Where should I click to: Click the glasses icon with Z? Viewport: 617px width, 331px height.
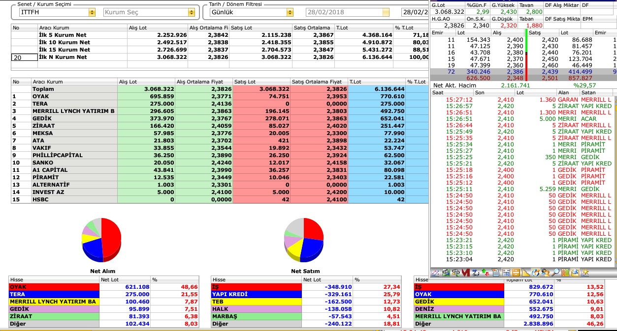click(x=476, y=273)
